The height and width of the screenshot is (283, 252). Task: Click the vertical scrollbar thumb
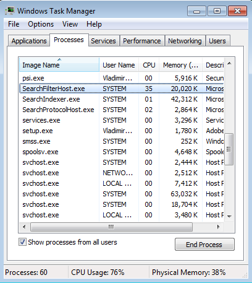(x=229, y=149)
